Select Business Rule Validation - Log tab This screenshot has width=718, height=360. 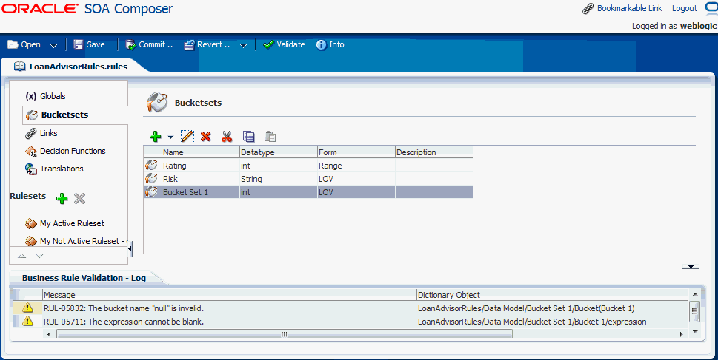point(84,278)
